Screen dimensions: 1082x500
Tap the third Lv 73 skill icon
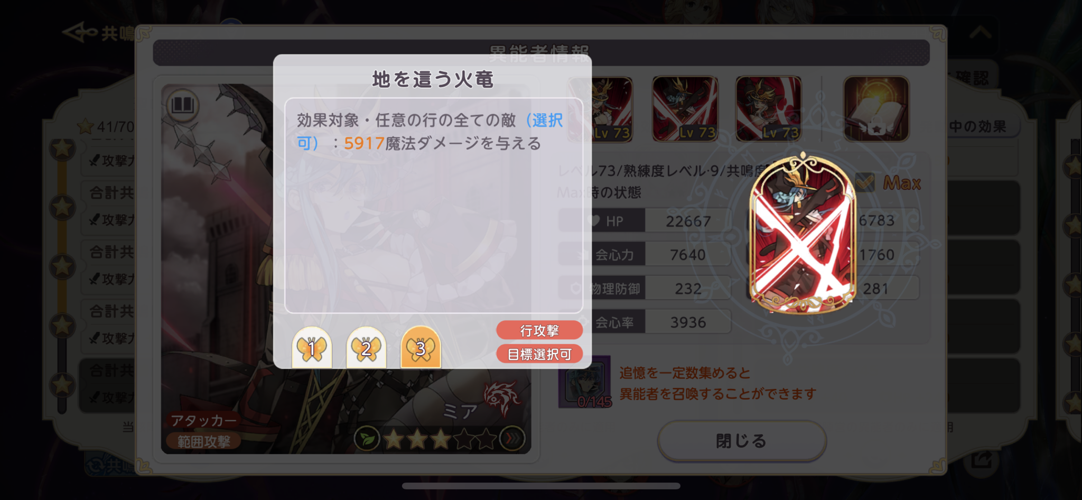[768, 109]
